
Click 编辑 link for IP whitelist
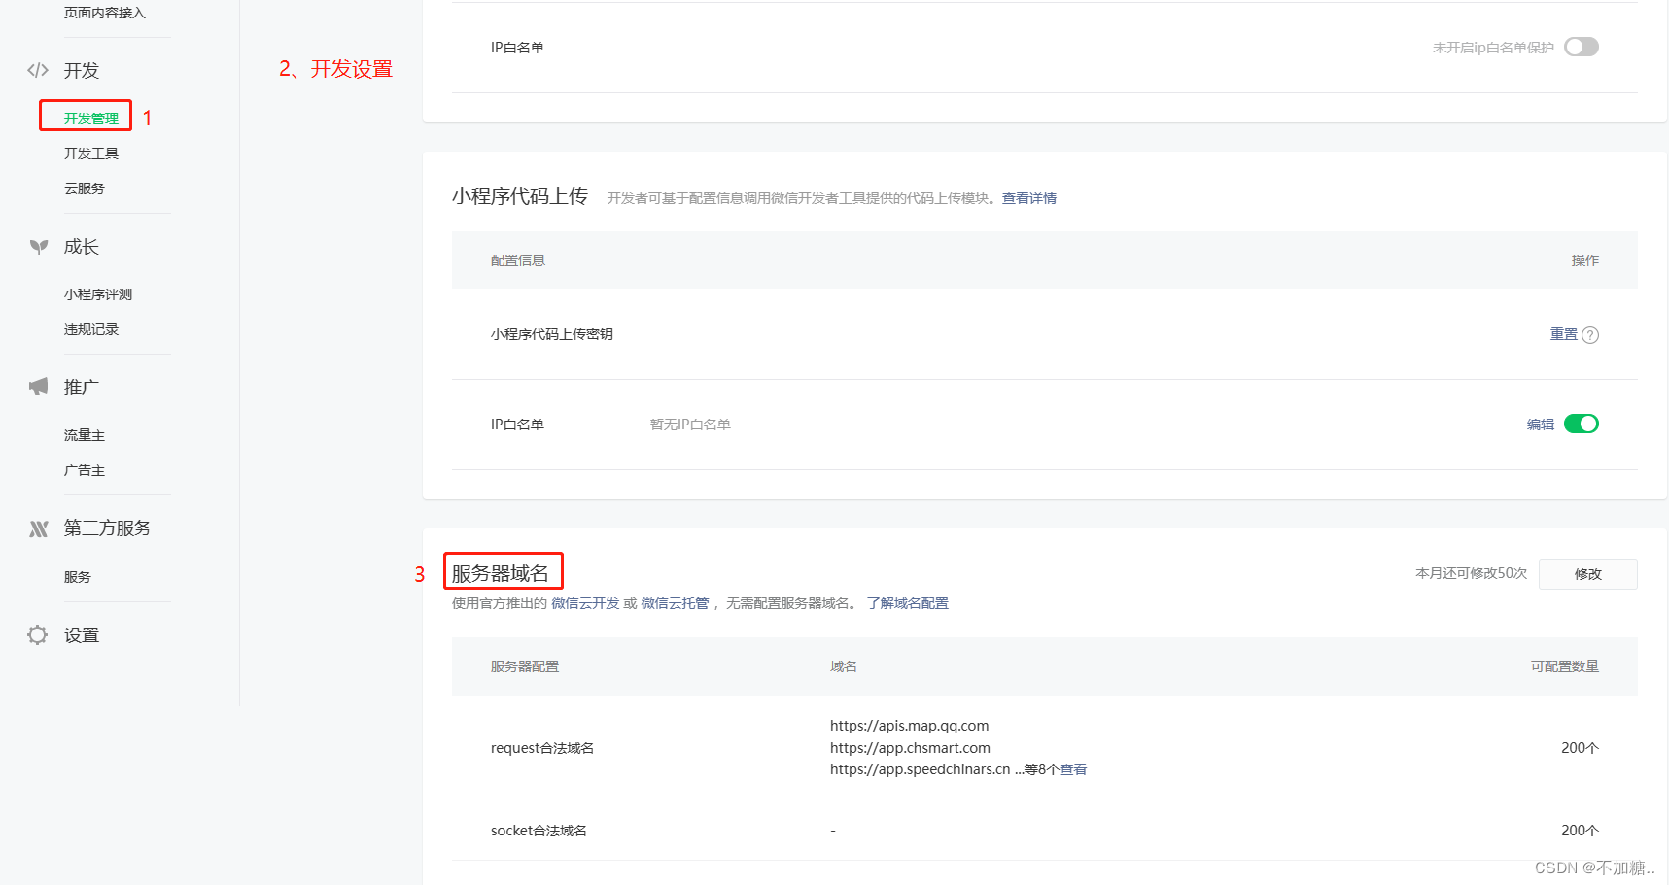(x=1540, y=425)
